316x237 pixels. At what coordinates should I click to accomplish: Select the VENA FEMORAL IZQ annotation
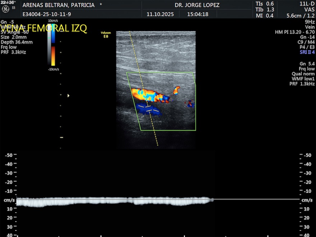coord(44,28)
